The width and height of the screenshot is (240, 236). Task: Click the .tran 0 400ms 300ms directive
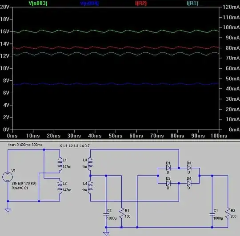pos(25,145)
